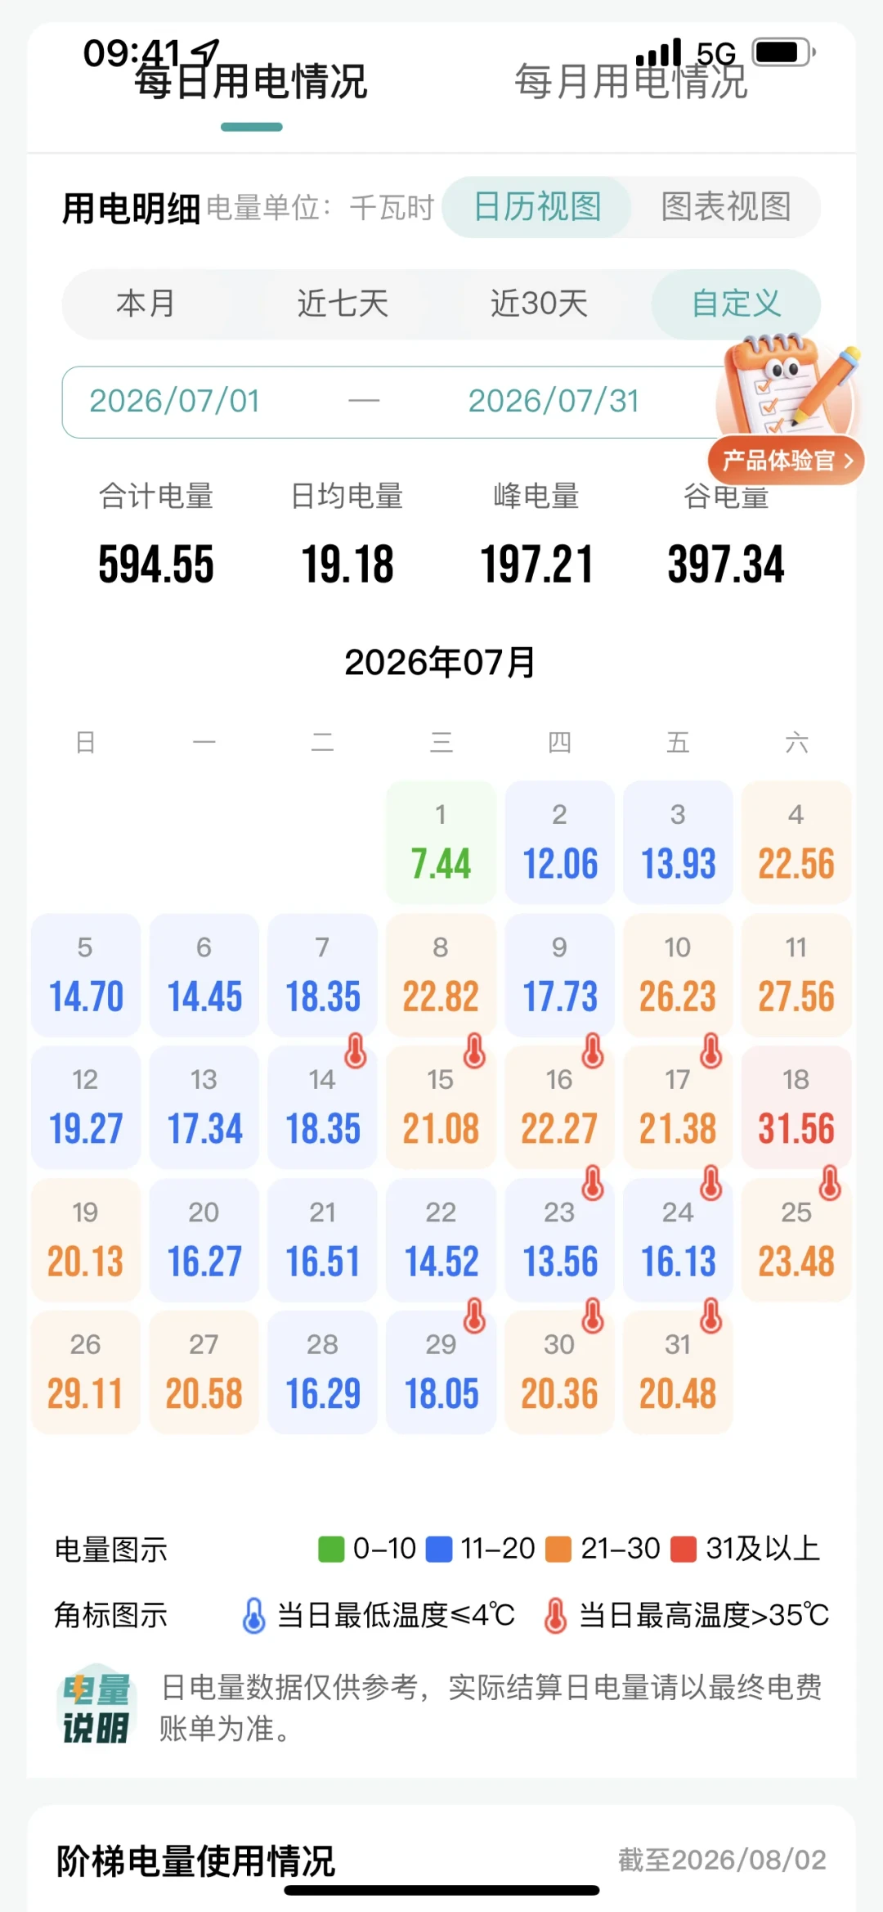Tap the high-temperature icon on day 25
The height and width of the screenshot is (1912, 883).
pos(830,1183)
